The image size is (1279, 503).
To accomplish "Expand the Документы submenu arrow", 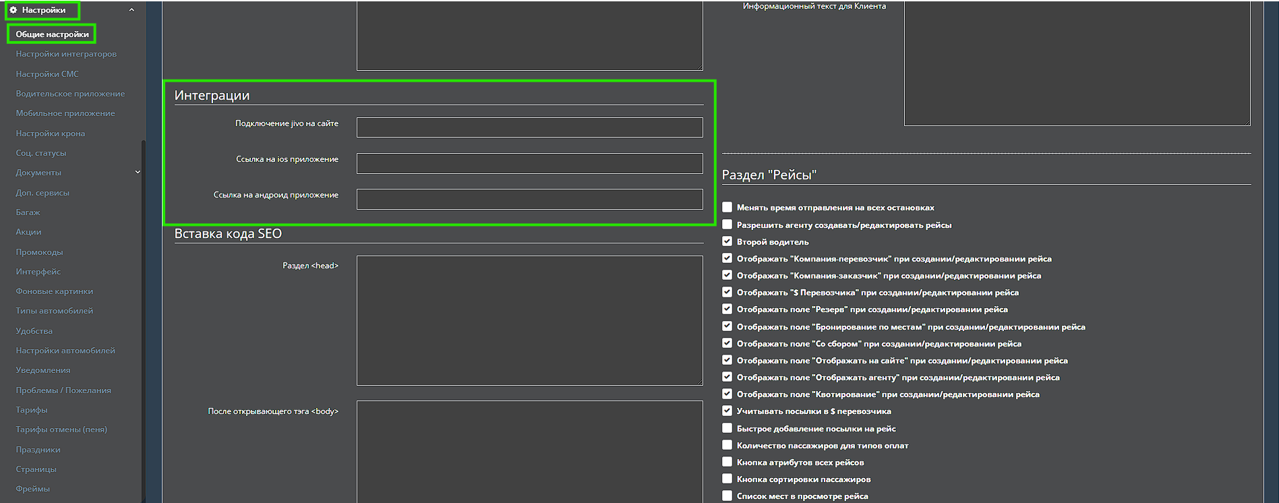I will tap(138, 173).
